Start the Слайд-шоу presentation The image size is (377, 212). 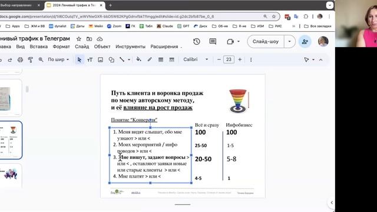point(266,42)
